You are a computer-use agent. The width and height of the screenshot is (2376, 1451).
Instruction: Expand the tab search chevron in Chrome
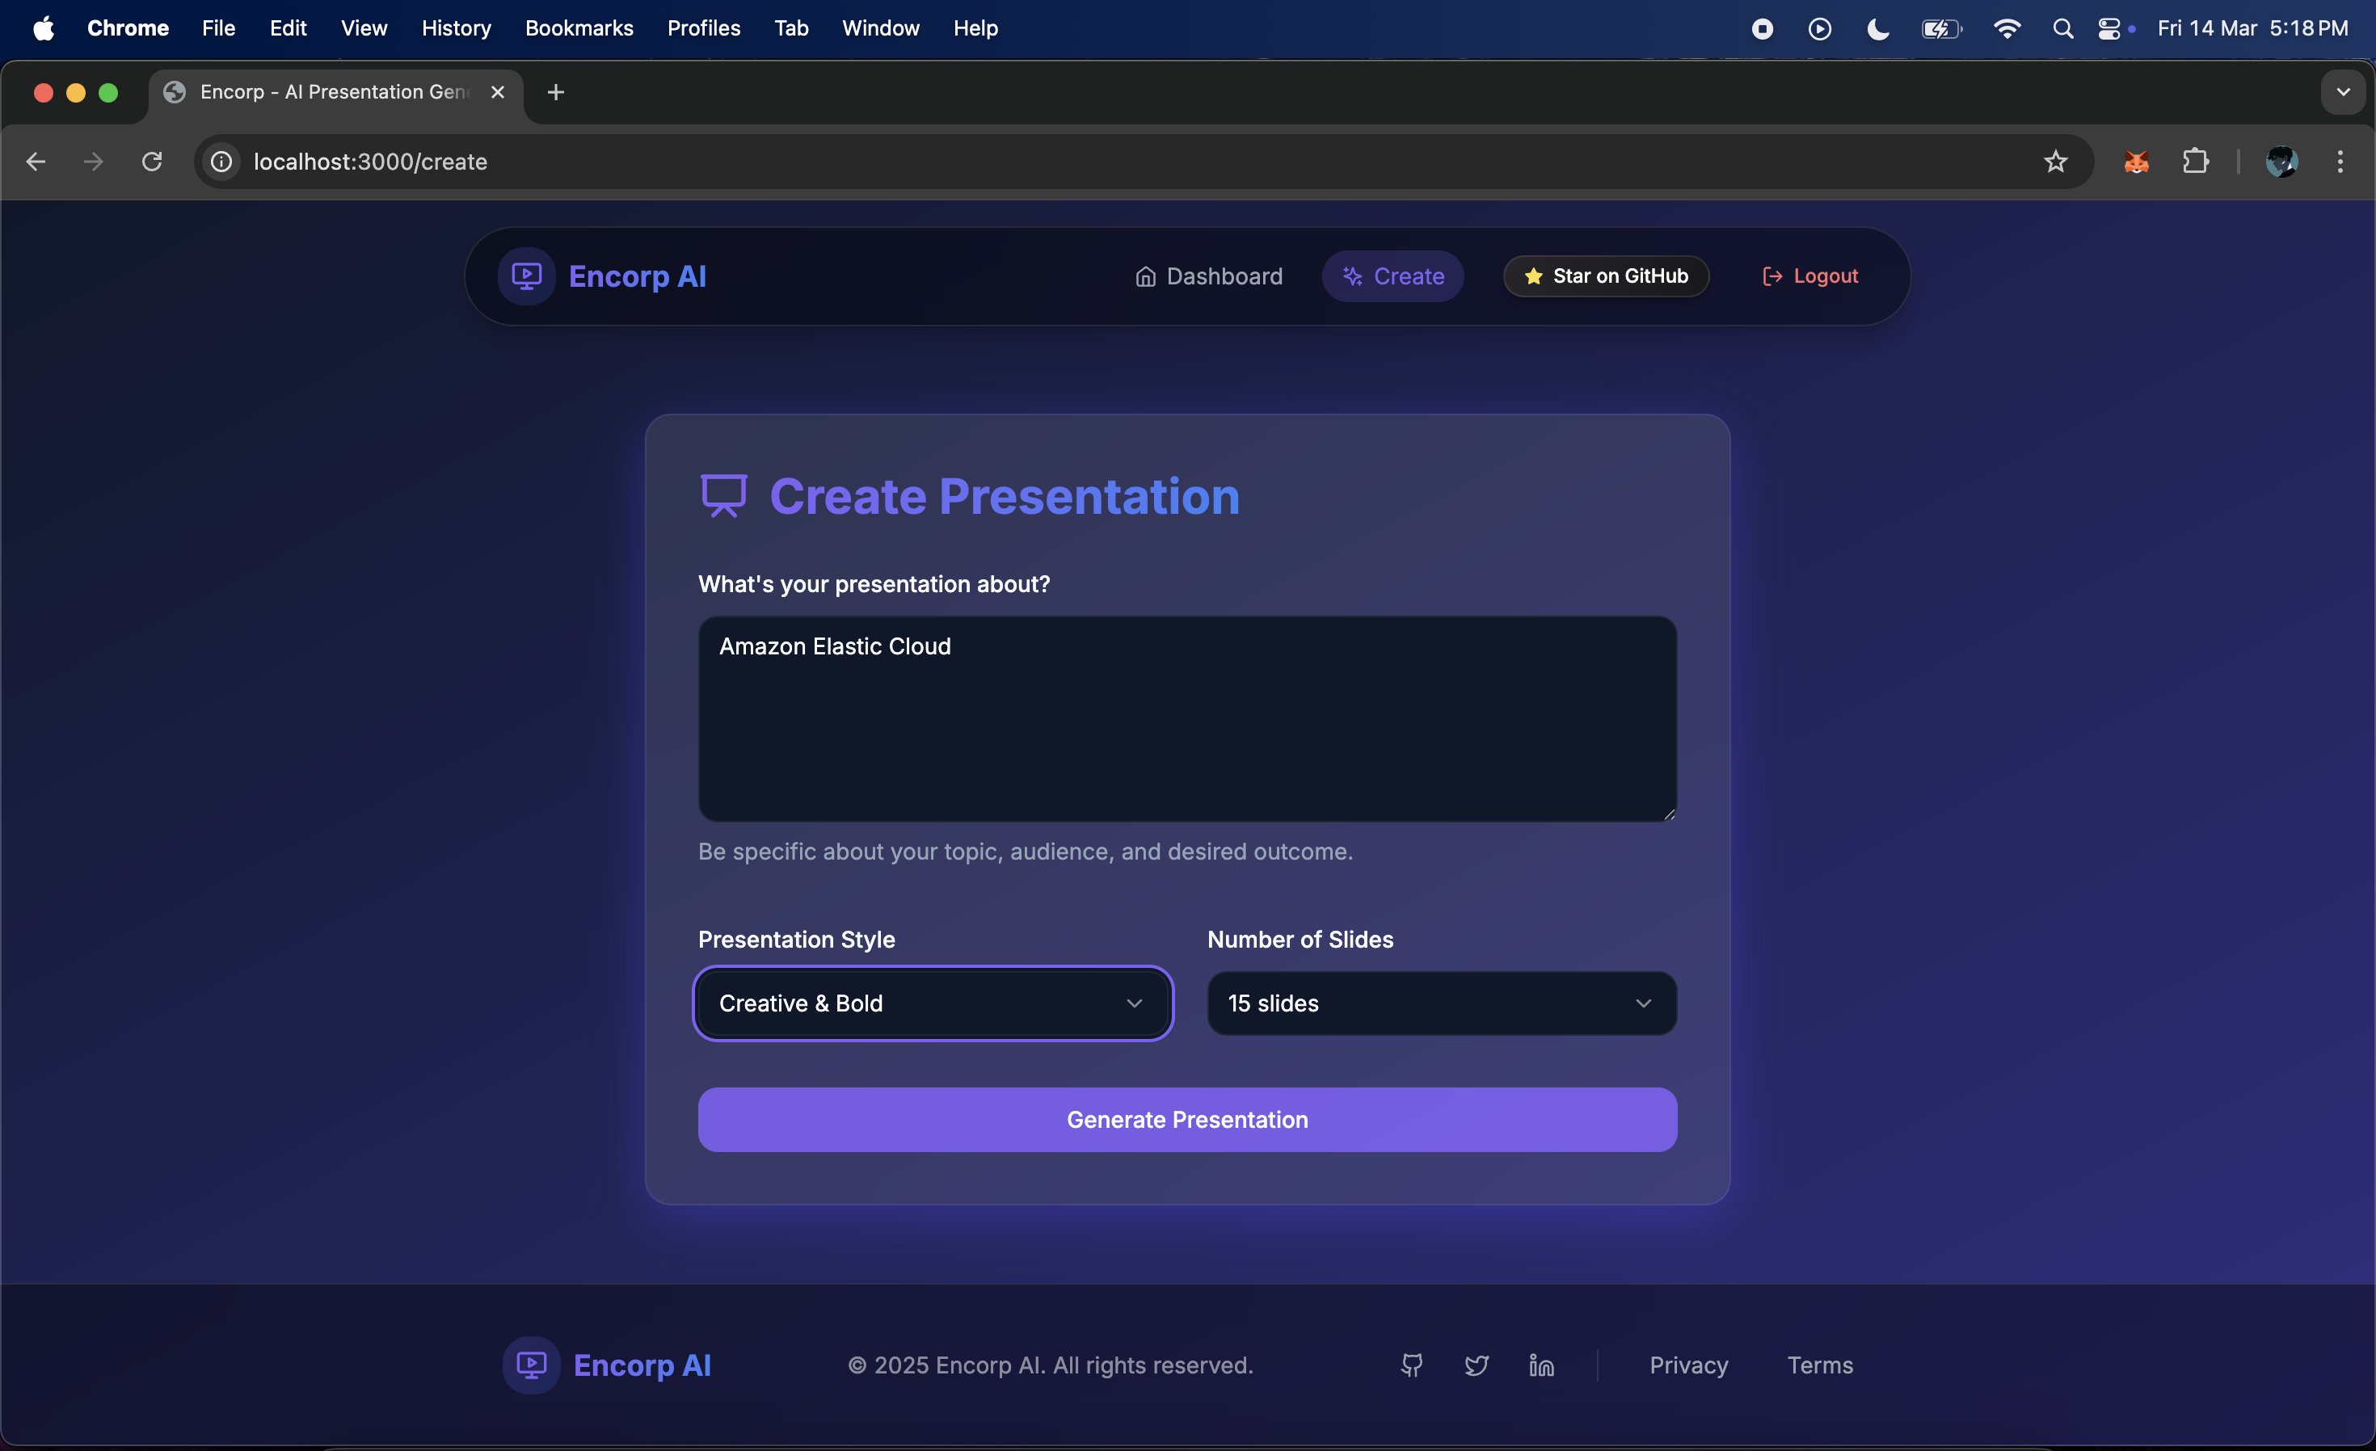click(x=2343, y=93)
